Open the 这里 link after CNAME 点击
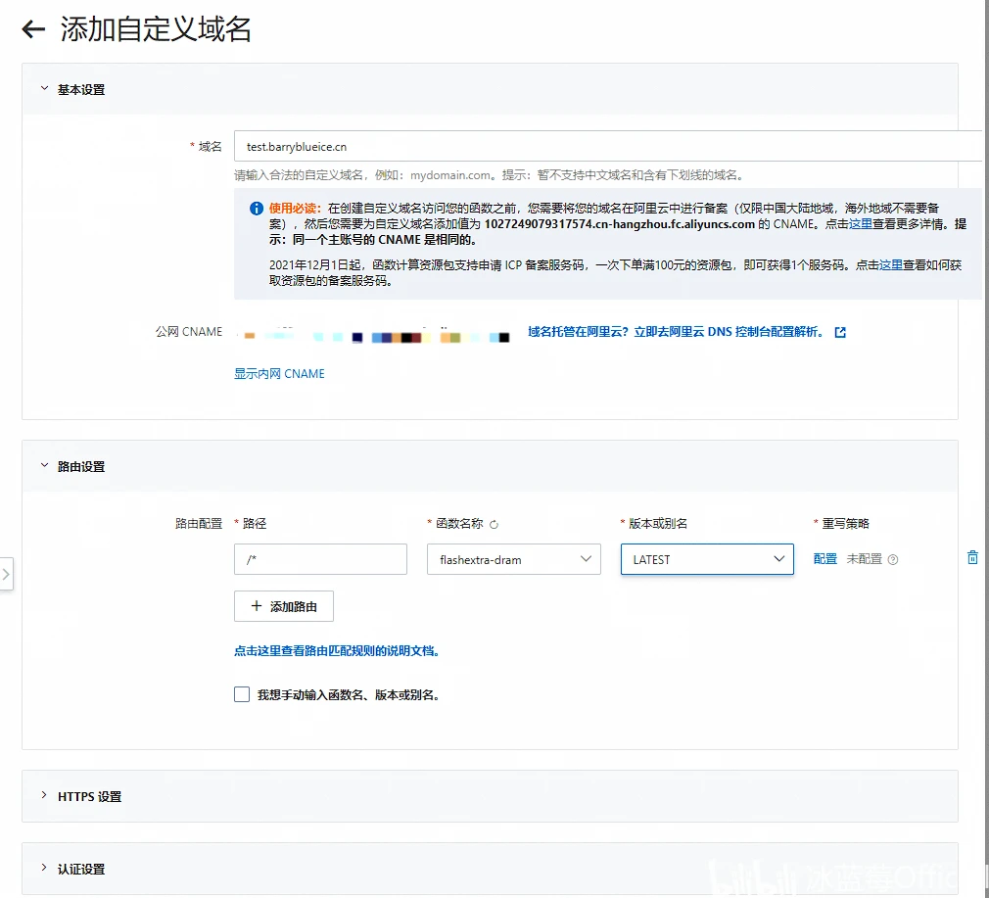The width and height of the screenshot is (989, 898). (x=861, y=224)
